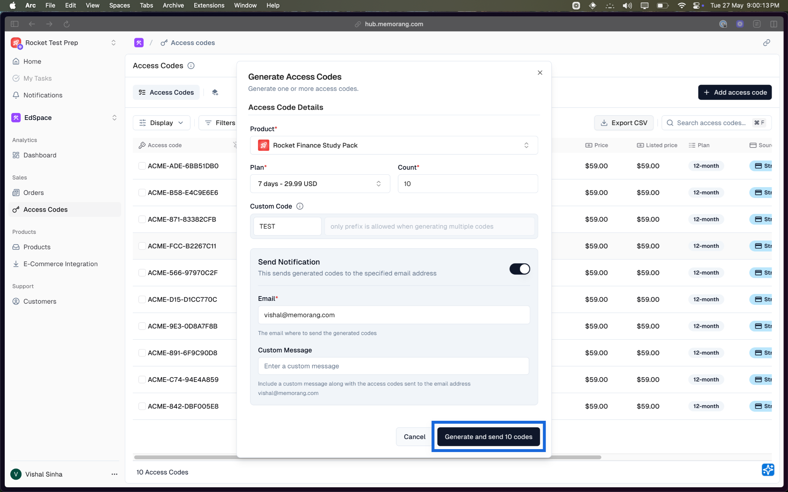Check the box for ACME-ADE-6BB51DB0

142,166
